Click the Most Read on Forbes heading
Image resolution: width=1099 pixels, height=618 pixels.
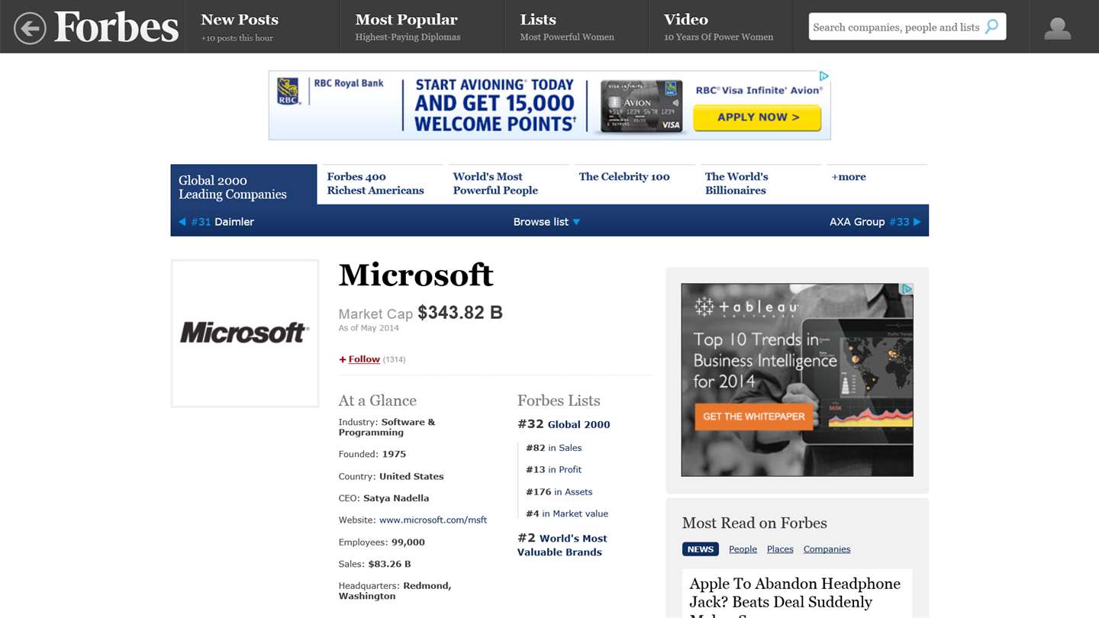pyautogui.click(x=754, y=523)
